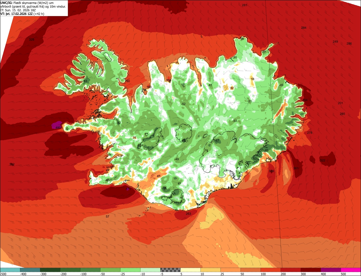Select the pale yellow 5 to 10 legend swatch
The width and height of the screenshot is (361, 276).
(x=190, y=270)
